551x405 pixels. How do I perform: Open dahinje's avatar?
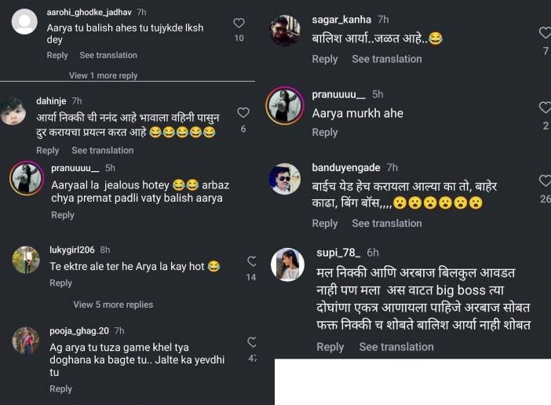pos(16,111)
